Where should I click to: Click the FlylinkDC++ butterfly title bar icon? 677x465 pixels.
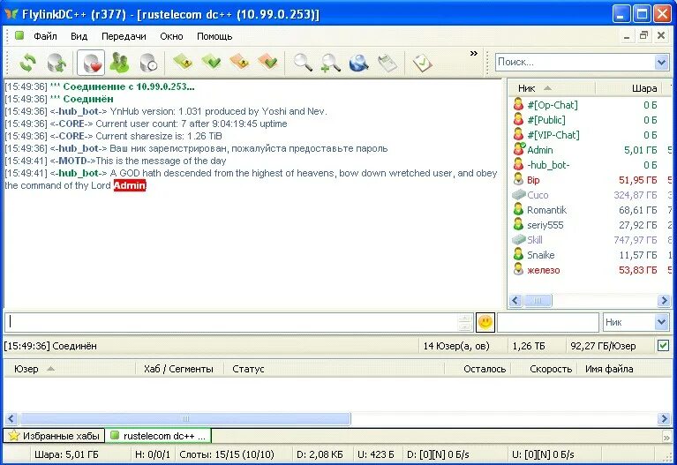point(11,14)
